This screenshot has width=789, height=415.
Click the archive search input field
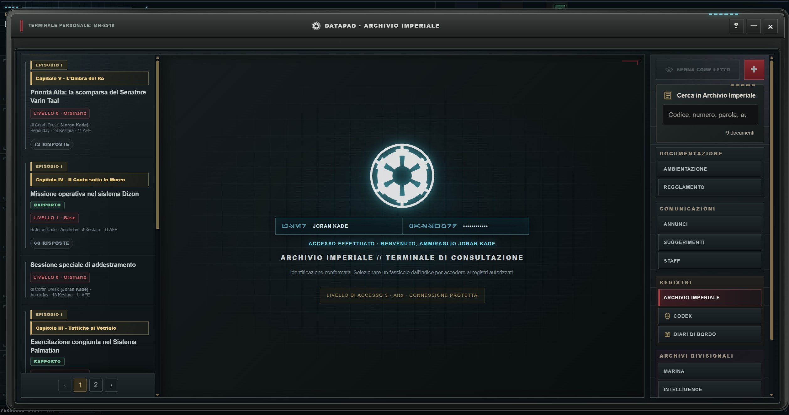click(710, 115)
